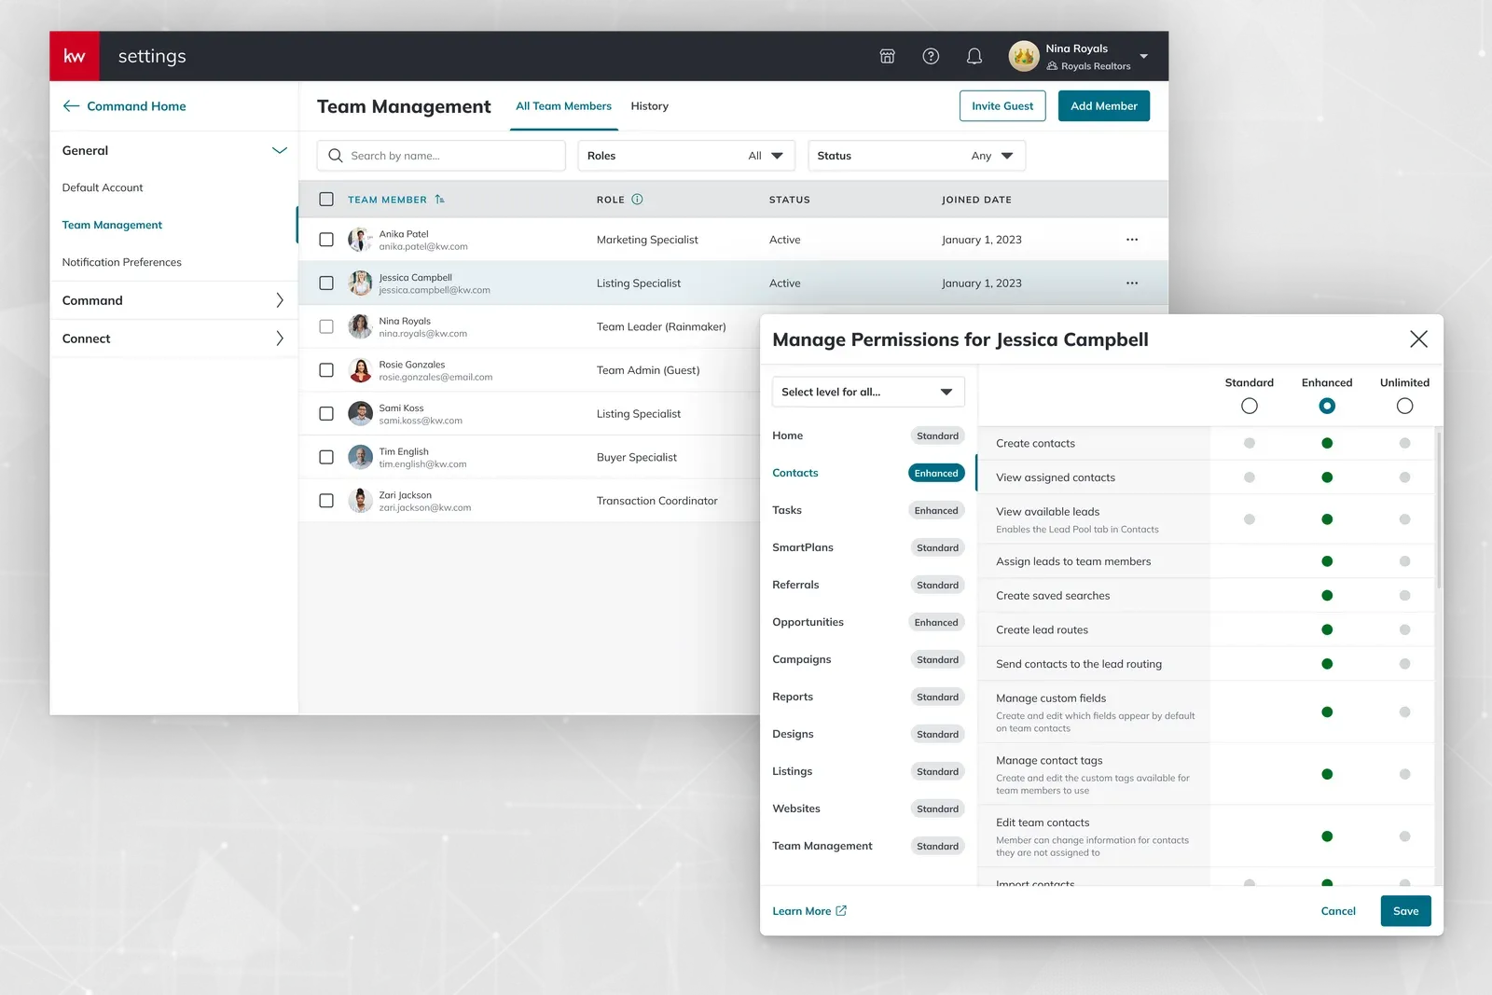
Task: Check the Jessica Campbell row checkbox
Action: [x=326, y=283]
